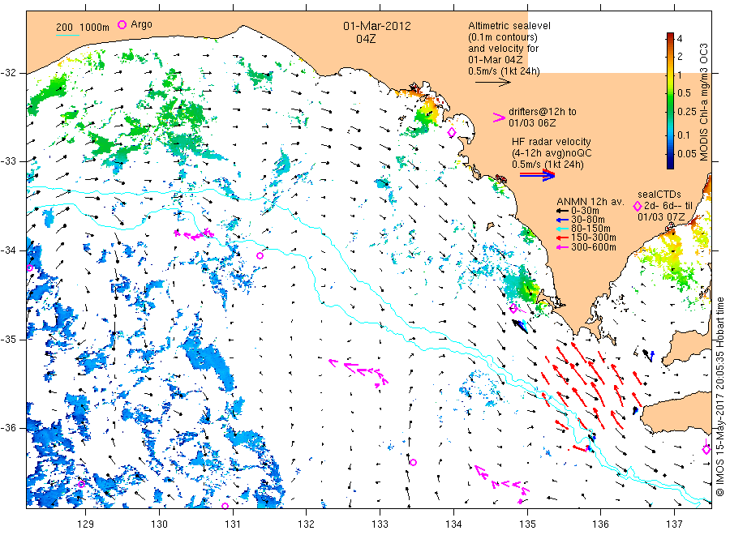Screen dimensions: 730x535
Task: Click the ANMN 12h av. legend heading
Action: click(x=590, y=202)
